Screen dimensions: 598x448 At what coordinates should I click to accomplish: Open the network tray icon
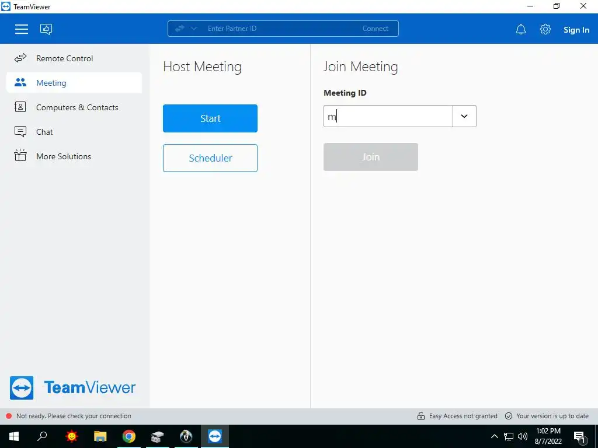click(509, 436)
